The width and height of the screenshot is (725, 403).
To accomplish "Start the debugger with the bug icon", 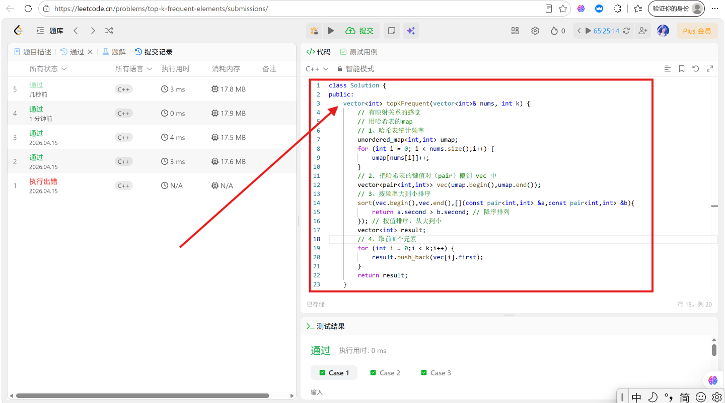I will (314, 31).
